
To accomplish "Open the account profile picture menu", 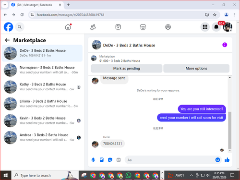I will [x=228, y=27].
